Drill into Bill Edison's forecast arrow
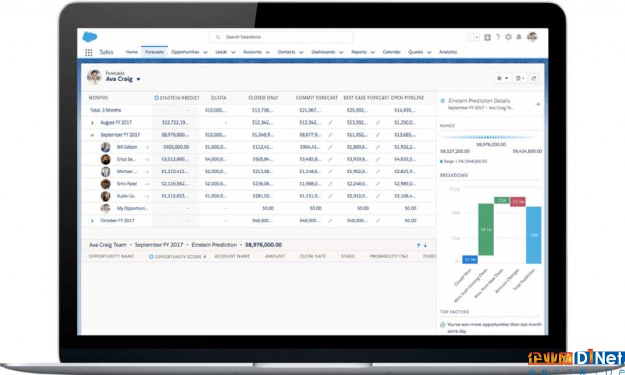 coord(146,147)
